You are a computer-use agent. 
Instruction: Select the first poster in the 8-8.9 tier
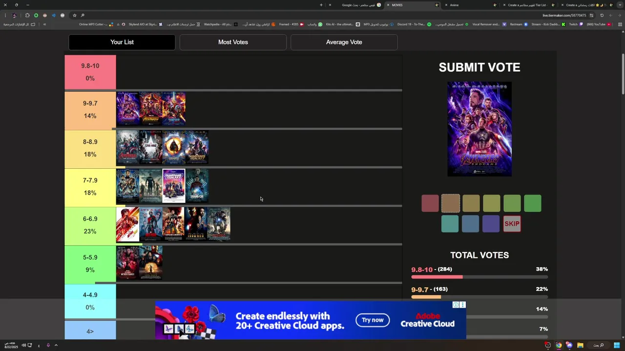[x=127, y=147]
